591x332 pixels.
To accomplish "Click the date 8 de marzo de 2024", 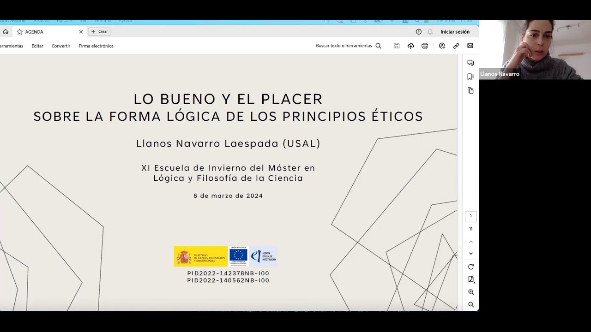I will coord(228,196).
